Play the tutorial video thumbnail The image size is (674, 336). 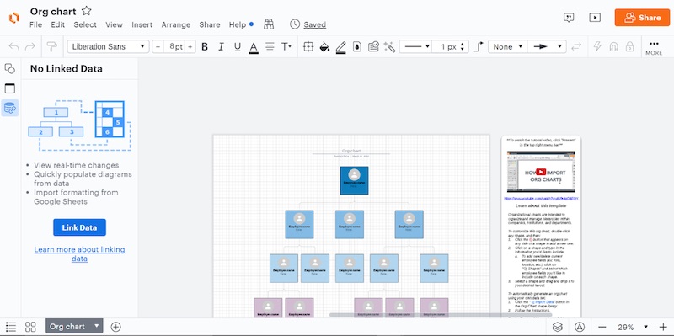coord(541,172)
